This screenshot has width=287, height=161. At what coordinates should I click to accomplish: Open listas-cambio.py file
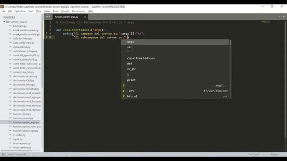22,148
